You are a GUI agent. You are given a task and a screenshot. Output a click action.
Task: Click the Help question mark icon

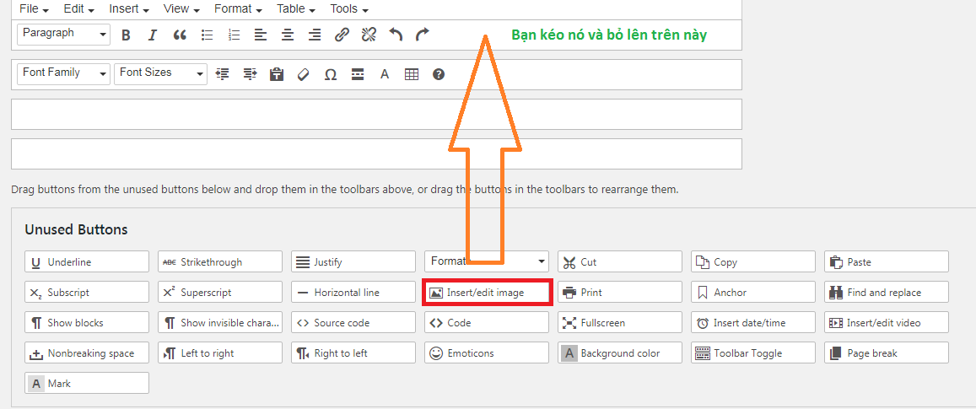439,74
